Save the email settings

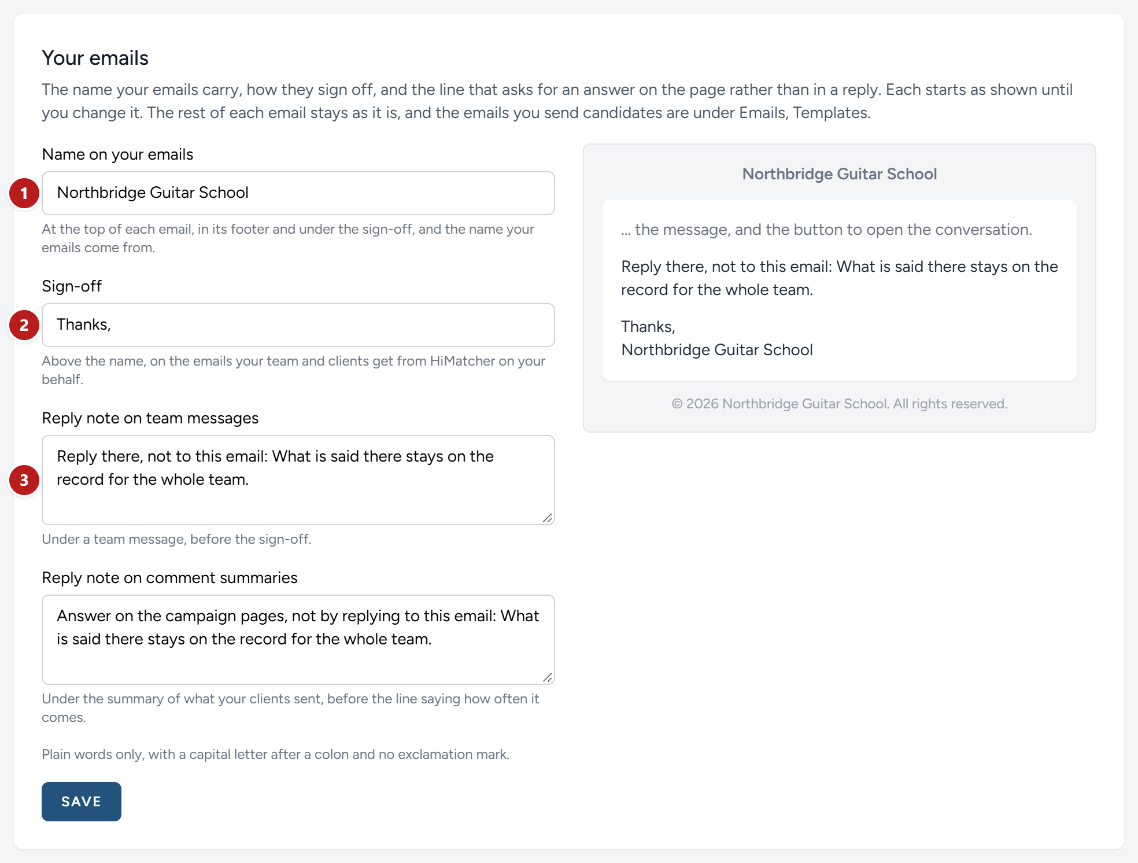[82, 802]
